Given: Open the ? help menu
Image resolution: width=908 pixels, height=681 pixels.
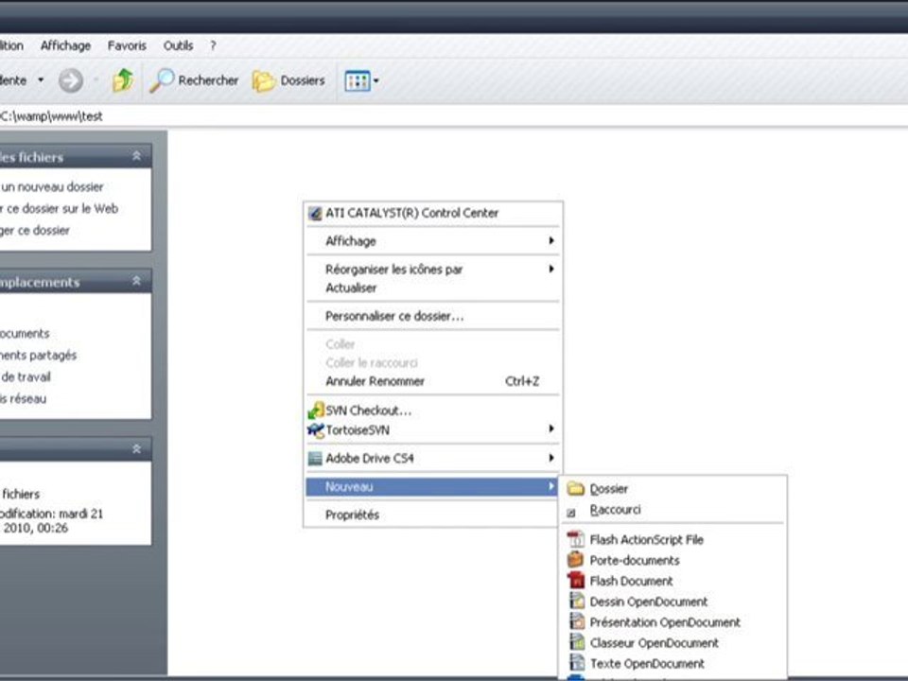Looking at the screenshot, I should pyautogui.click(x=213, y=45).
